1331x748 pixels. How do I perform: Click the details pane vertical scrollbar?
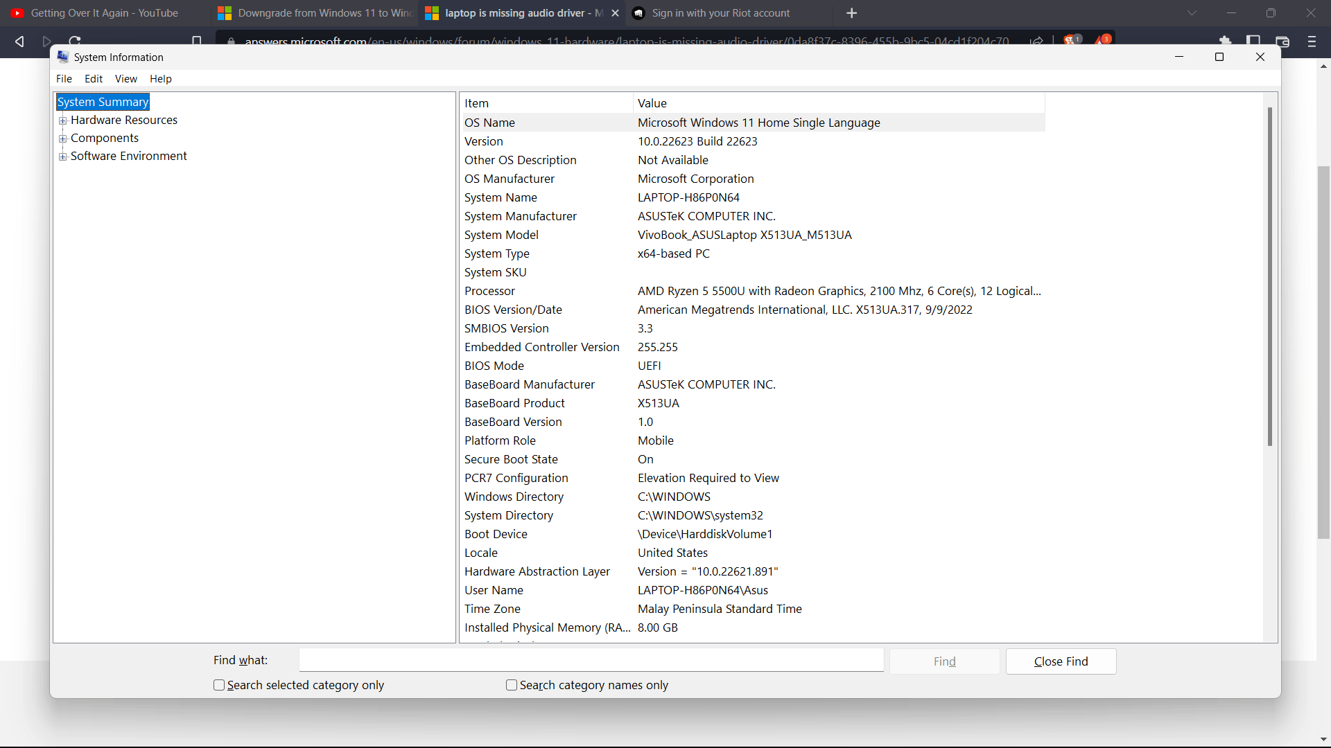1270,277
